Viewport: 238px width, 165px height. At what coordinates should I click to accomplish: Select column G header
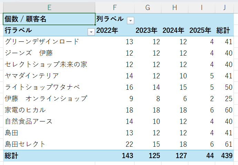coord(148,7)
